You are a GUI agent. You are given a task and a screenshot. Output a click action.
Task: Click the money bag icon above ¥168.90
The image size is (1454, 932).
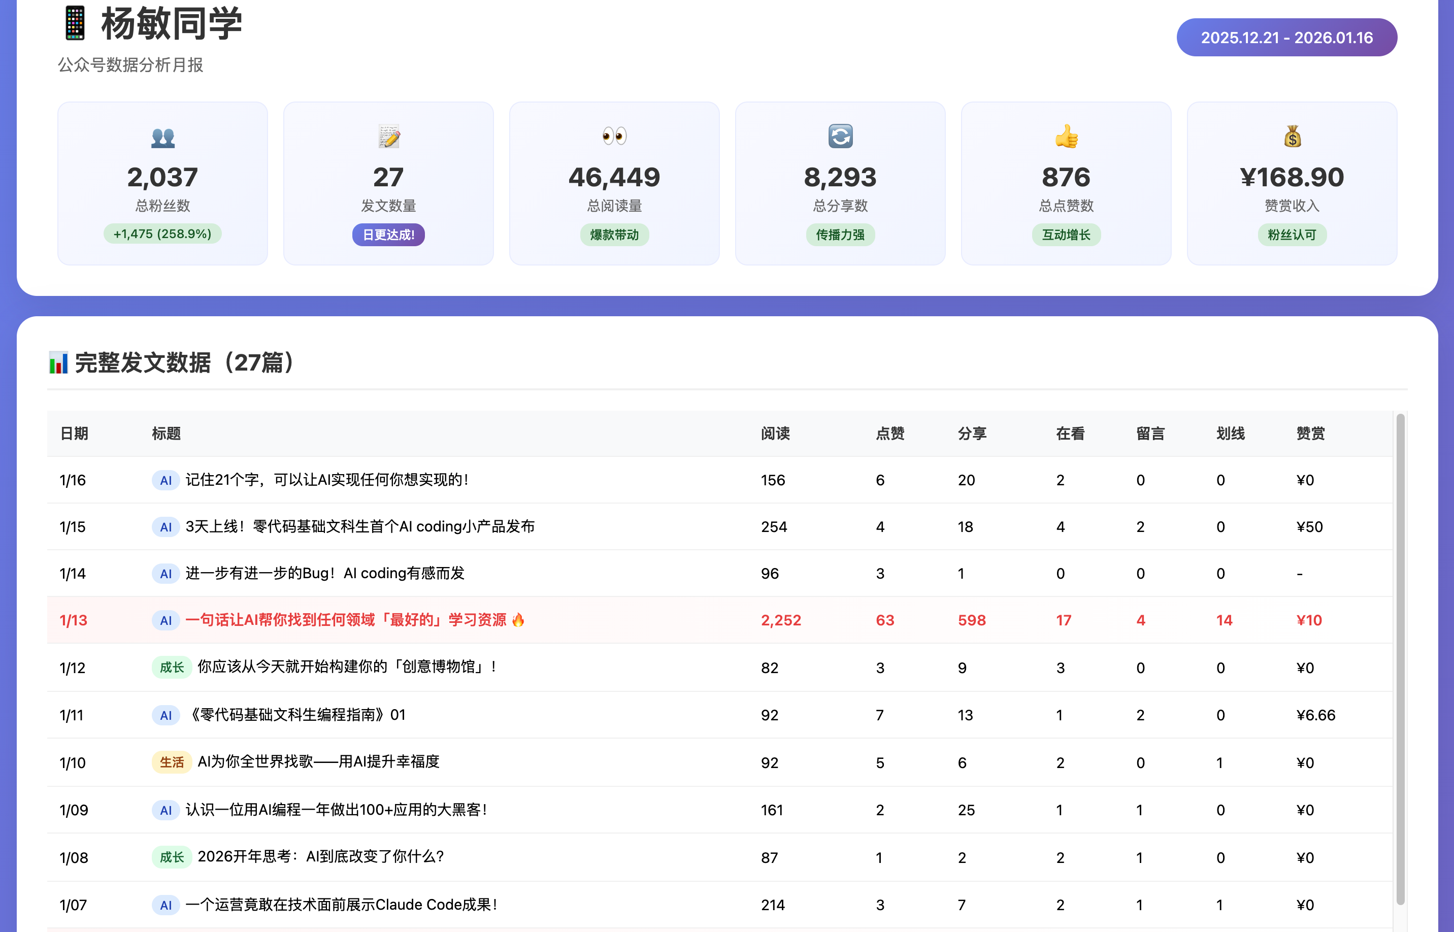tap(1292, 136)
